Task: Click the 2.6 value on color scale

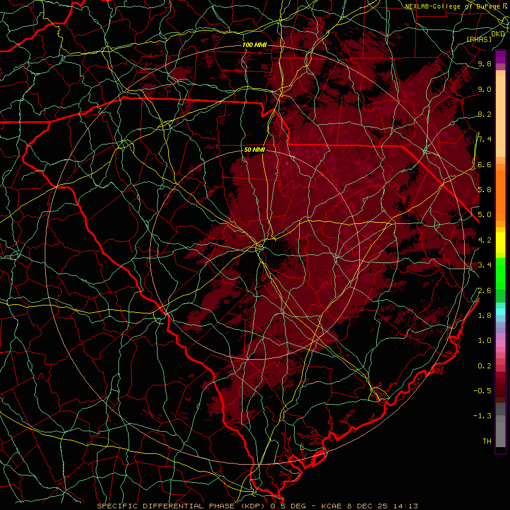Action: click(x=484, y=291)
